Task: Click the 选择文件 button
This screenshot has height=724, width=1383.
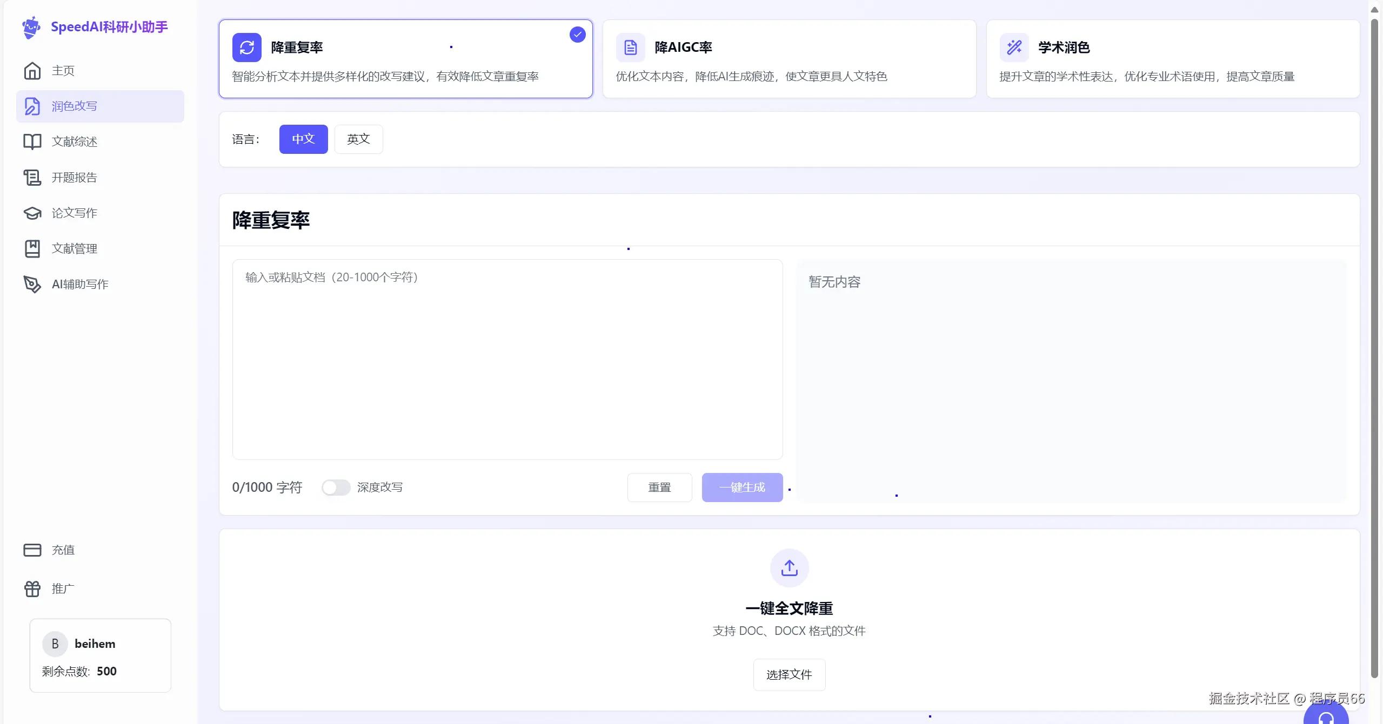Action: pyautogui.click(x=789, y=675)
